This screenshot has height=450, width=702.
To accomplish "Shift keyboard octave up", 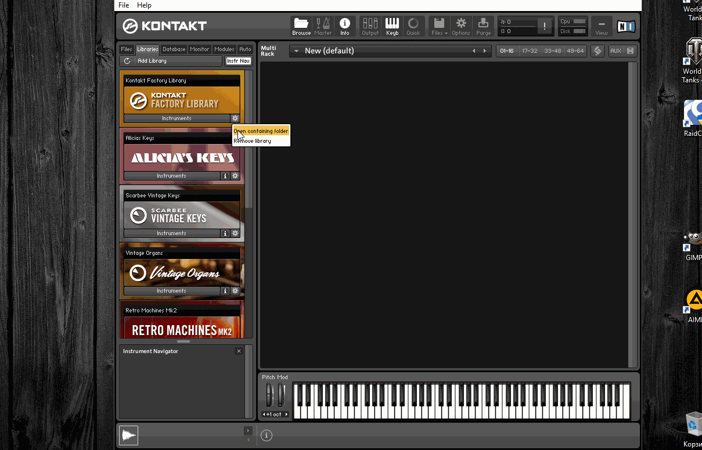I will coord(286,415).
